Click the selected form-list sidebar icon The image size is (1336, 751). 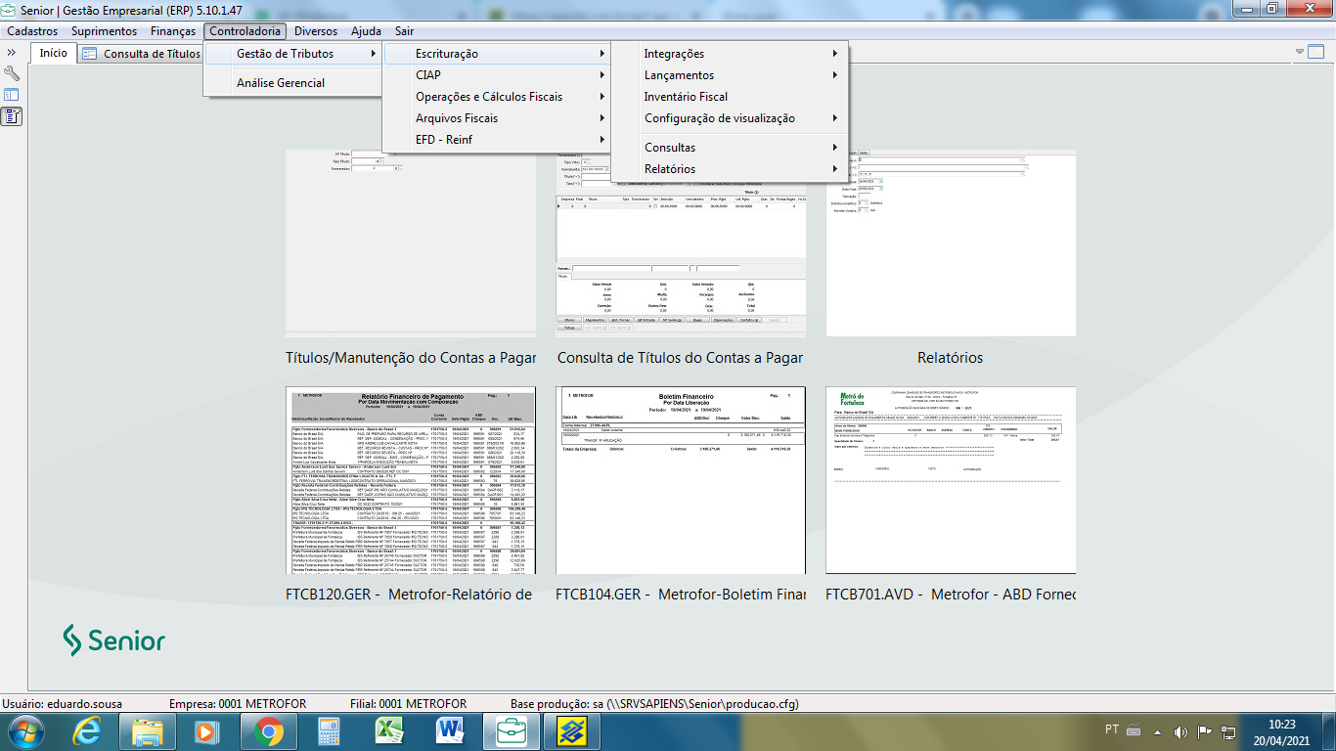tap(12, 116)
